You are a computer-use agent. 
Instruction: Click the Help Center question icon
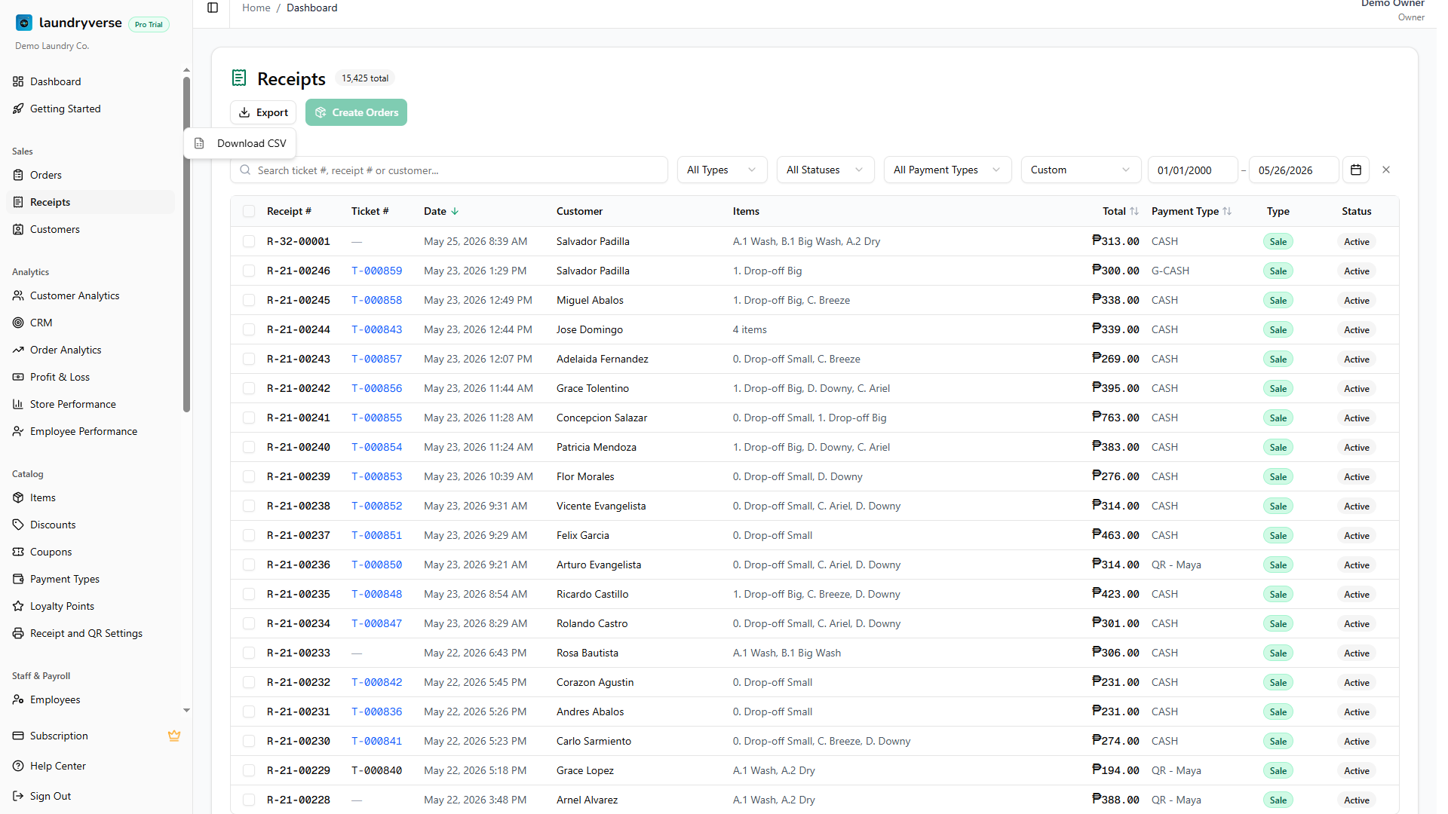[x=18, y=766]
